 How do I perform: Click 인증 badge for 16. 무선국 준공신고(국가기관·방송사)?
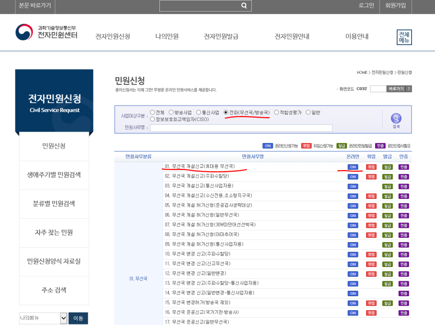point(403,313)
